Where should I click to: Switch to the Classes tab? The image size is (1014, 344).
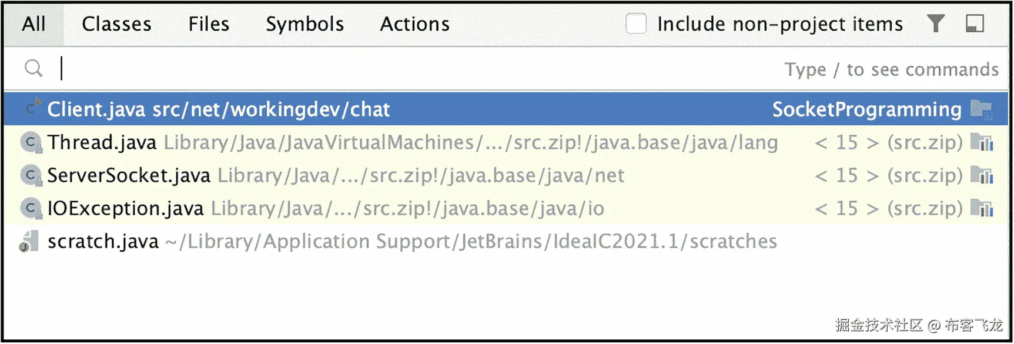pos(116,24)
